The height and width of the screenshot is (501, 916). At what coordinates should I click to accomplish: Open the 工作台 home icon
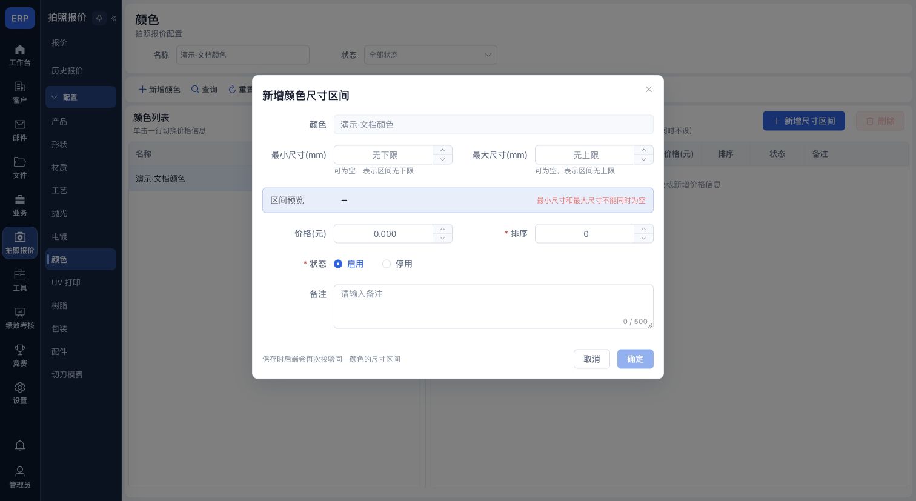[x=20, y=50]
